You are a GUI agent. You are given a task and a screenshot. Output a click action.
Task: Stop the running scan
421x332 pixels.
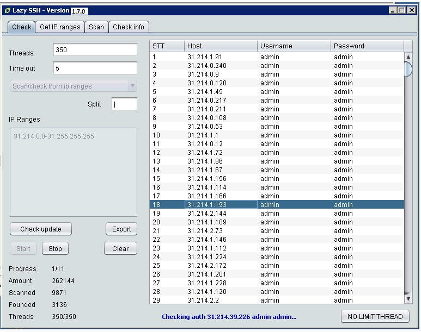tap(55, 249)
